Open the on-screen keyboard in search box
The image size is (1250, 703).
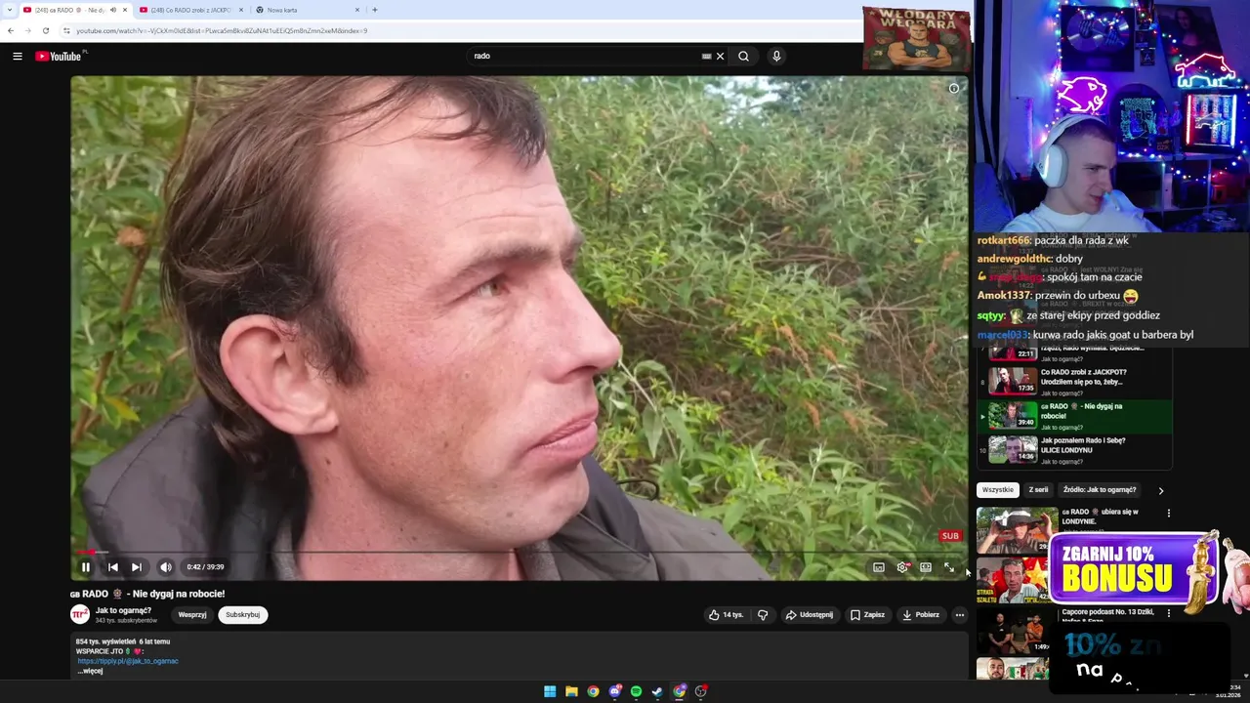(706, 56)
